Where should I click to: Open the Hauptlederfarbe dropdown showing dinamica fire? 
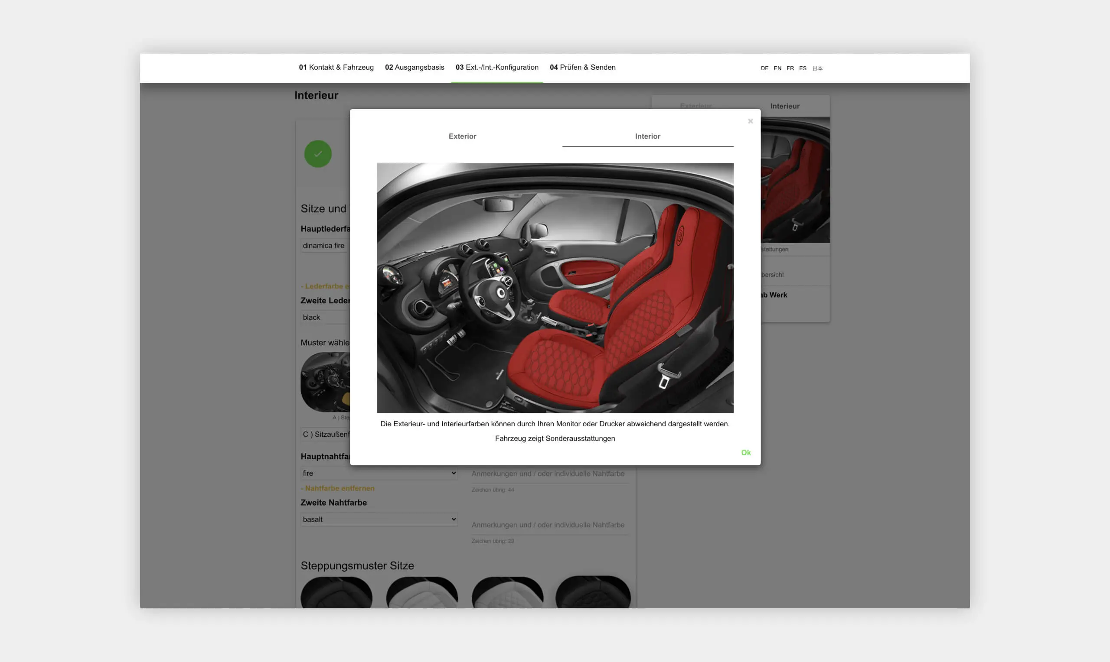coord(325,245)
